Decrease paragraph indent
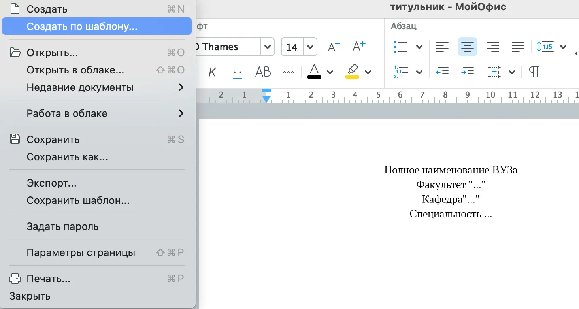This screenshot has height=309, width=579. (x=442, y=72)
